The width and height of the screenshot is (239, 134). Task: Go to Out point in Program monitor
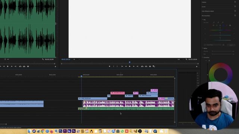pyautogui.click(x=137, y=66)
